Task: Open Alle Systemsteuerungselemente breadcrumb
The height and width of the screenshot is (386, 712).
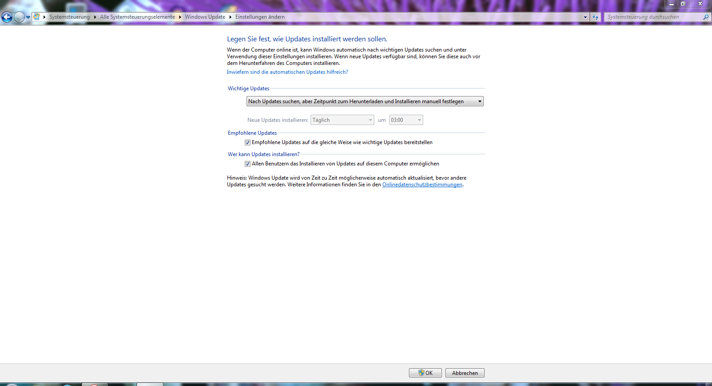Action: [x=138, y=17]
